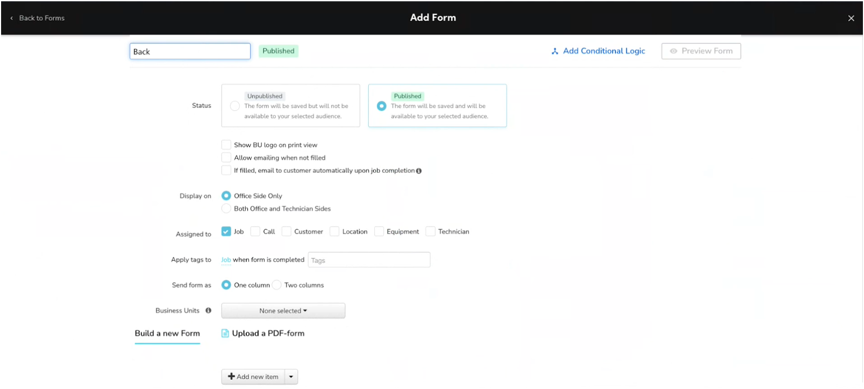The image size is (864, 389).
Task: Select Two columns send format
Action: [276, 285]
